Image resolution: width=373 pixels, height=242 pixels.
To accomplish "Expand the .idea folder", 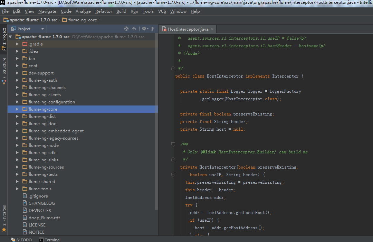I will tap(17, 51).
